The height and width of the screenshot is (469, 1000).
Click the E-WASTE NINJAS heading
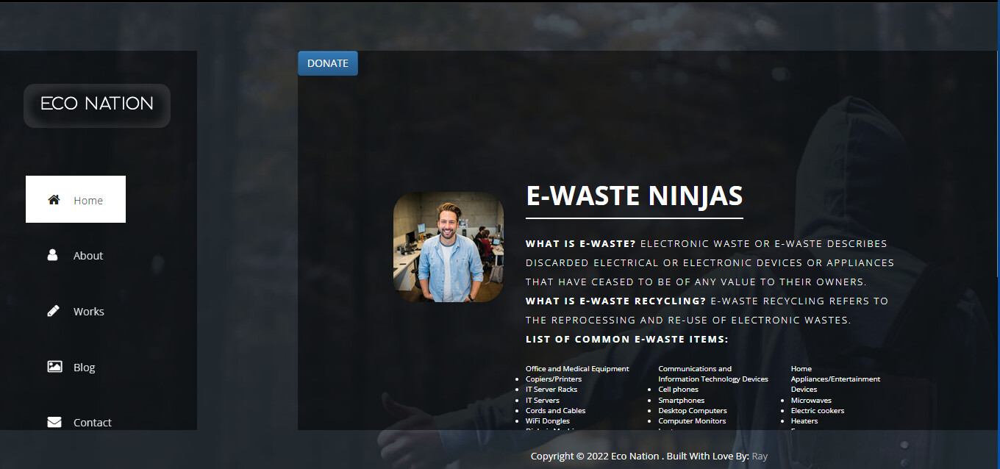pos(634,196)
